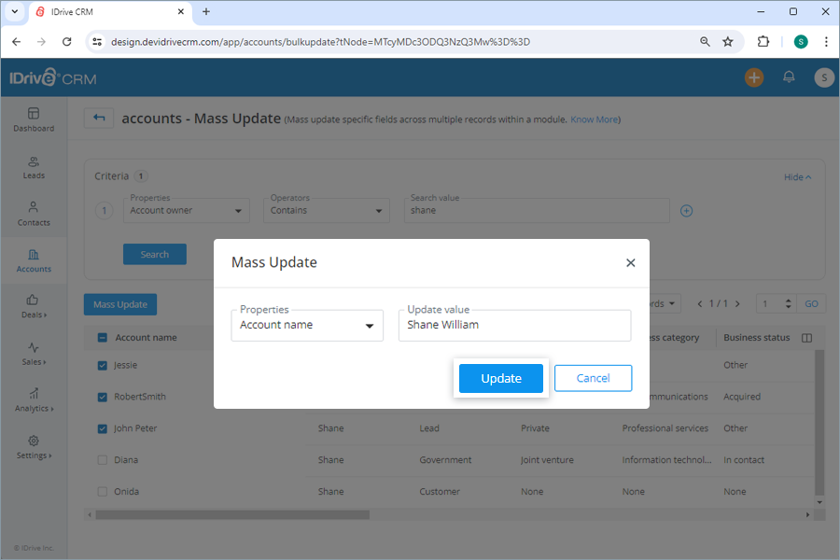Click the column selector icon beside Business status
The image size is (840, 560).
tap(806, 337)
